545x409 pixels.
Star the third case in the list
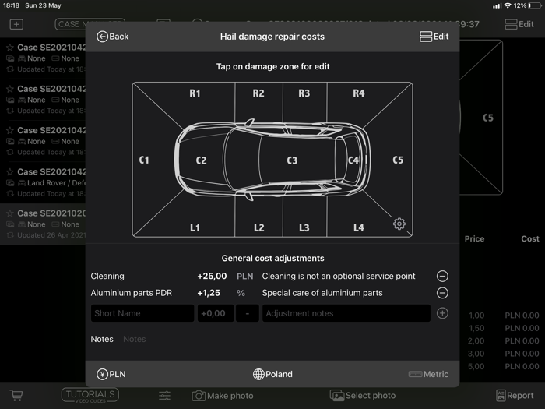pyautogui.click(x=10, y=130)
